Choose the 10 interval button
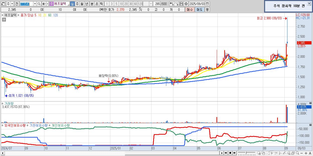This screenshot has width=313, height=156. pos(121,4)
